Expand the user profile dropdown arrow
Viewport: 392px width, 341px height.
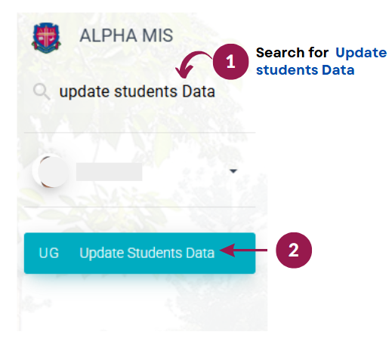(x=233, y=171)
